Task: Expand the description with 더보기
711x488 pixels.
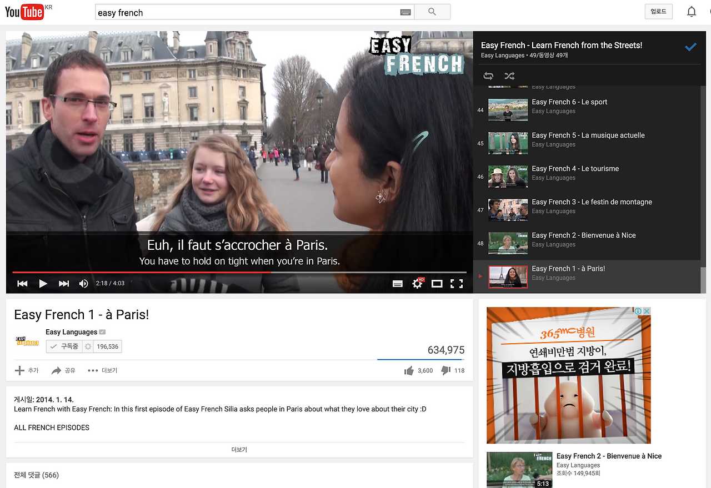Action: pyautogui.click(x=239, y=450)
